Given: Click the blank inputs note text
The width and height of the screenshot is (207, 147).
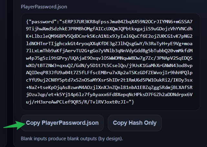Looking at the screenshot, I should coord(72,139).
